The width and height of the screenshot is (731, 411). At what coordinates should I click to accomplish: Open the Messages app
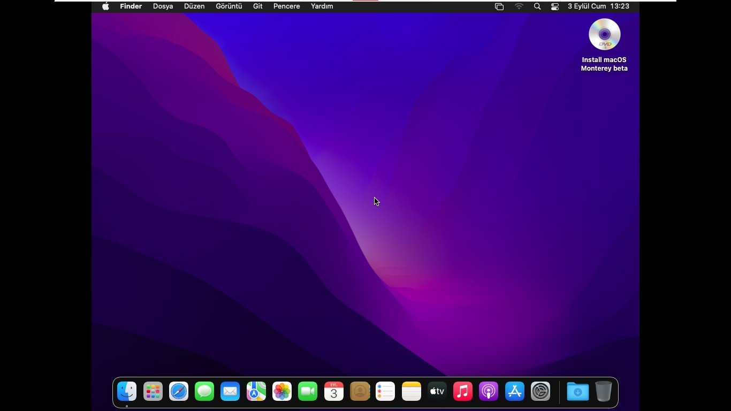point(204,392)
